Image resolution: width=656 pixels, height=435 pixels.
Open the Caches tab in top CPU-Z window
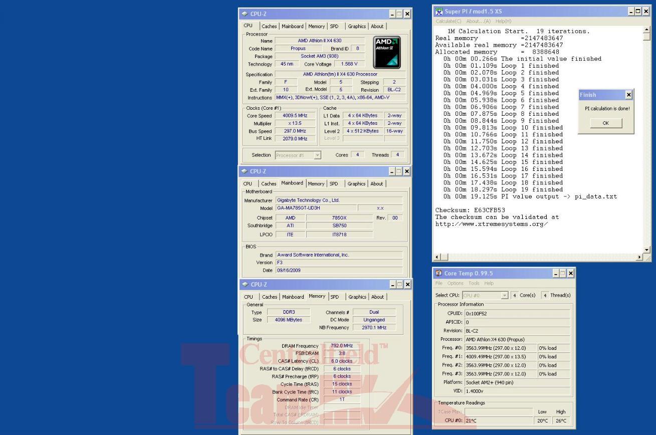[269, 27]
